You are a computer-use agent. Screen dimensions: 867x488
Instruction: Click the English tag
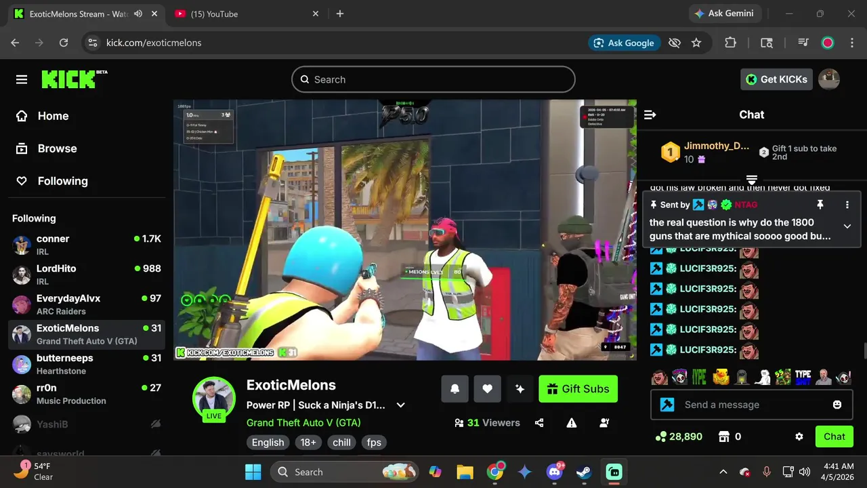(x=268, y=443)
